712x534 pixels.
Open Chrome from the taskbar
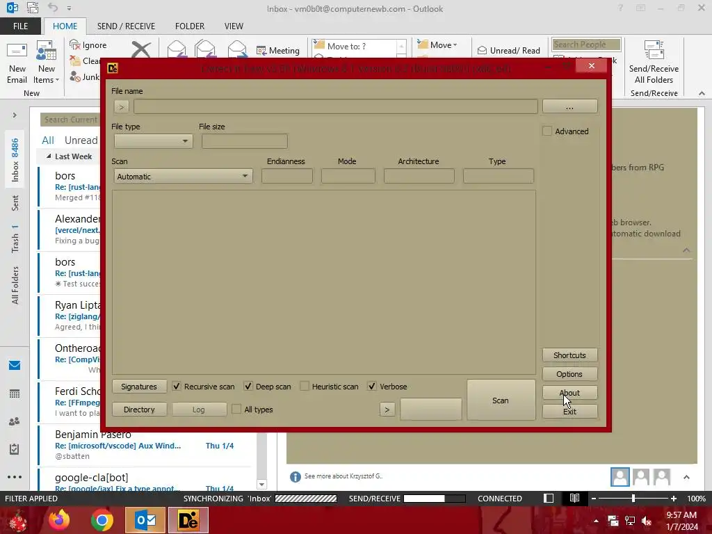tap(102, 520)
